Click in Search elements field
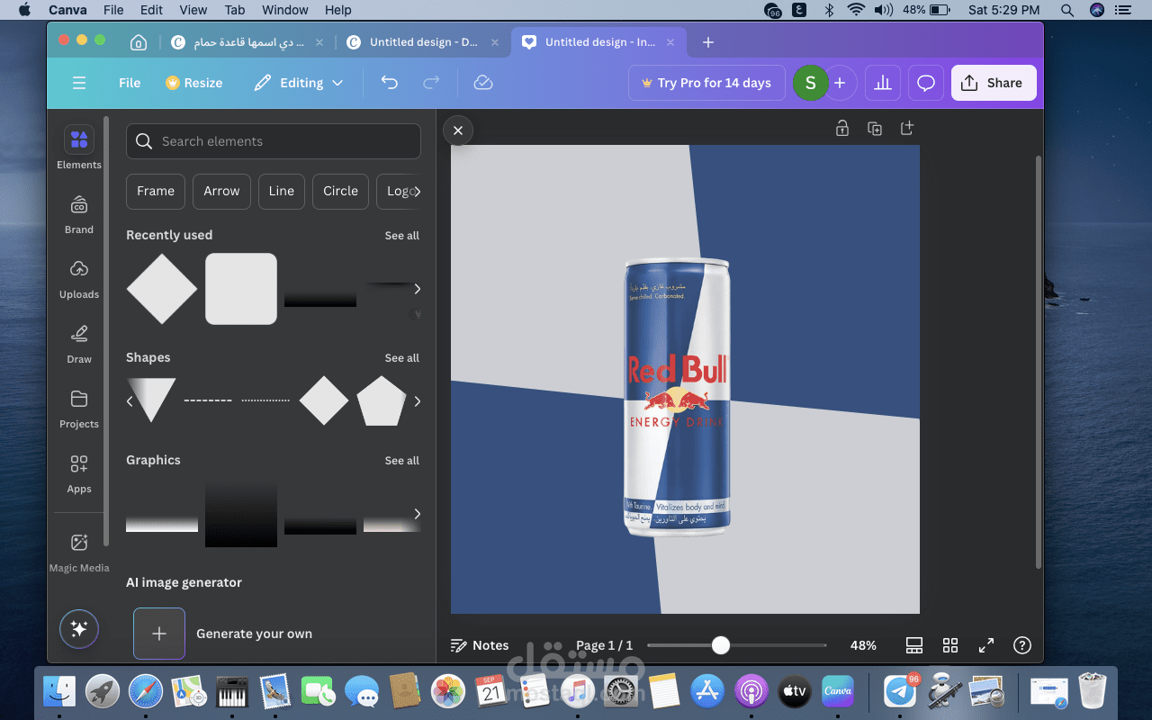1152x720 pixels. pos(274,141)
